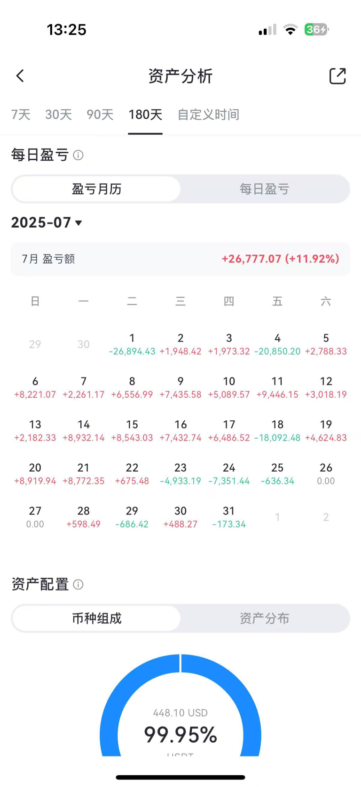This screenshot has height=787, width=361.
Task: Tap info icon beside 资产配置
Action: [x=78, y=584]
